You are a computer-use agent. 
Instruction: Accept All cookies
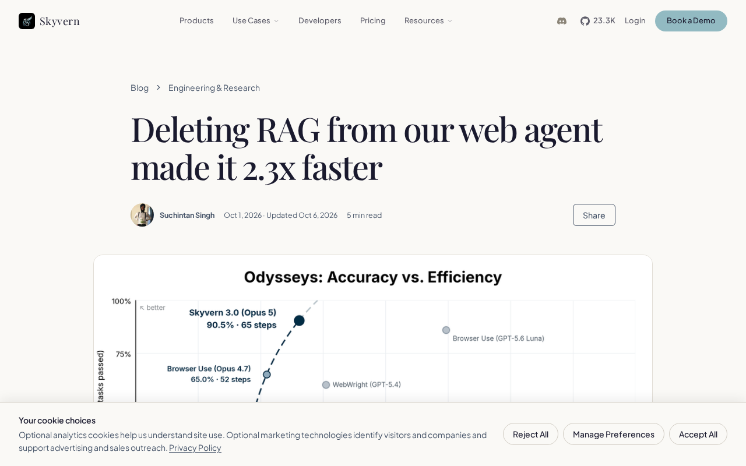click(698, 434)
